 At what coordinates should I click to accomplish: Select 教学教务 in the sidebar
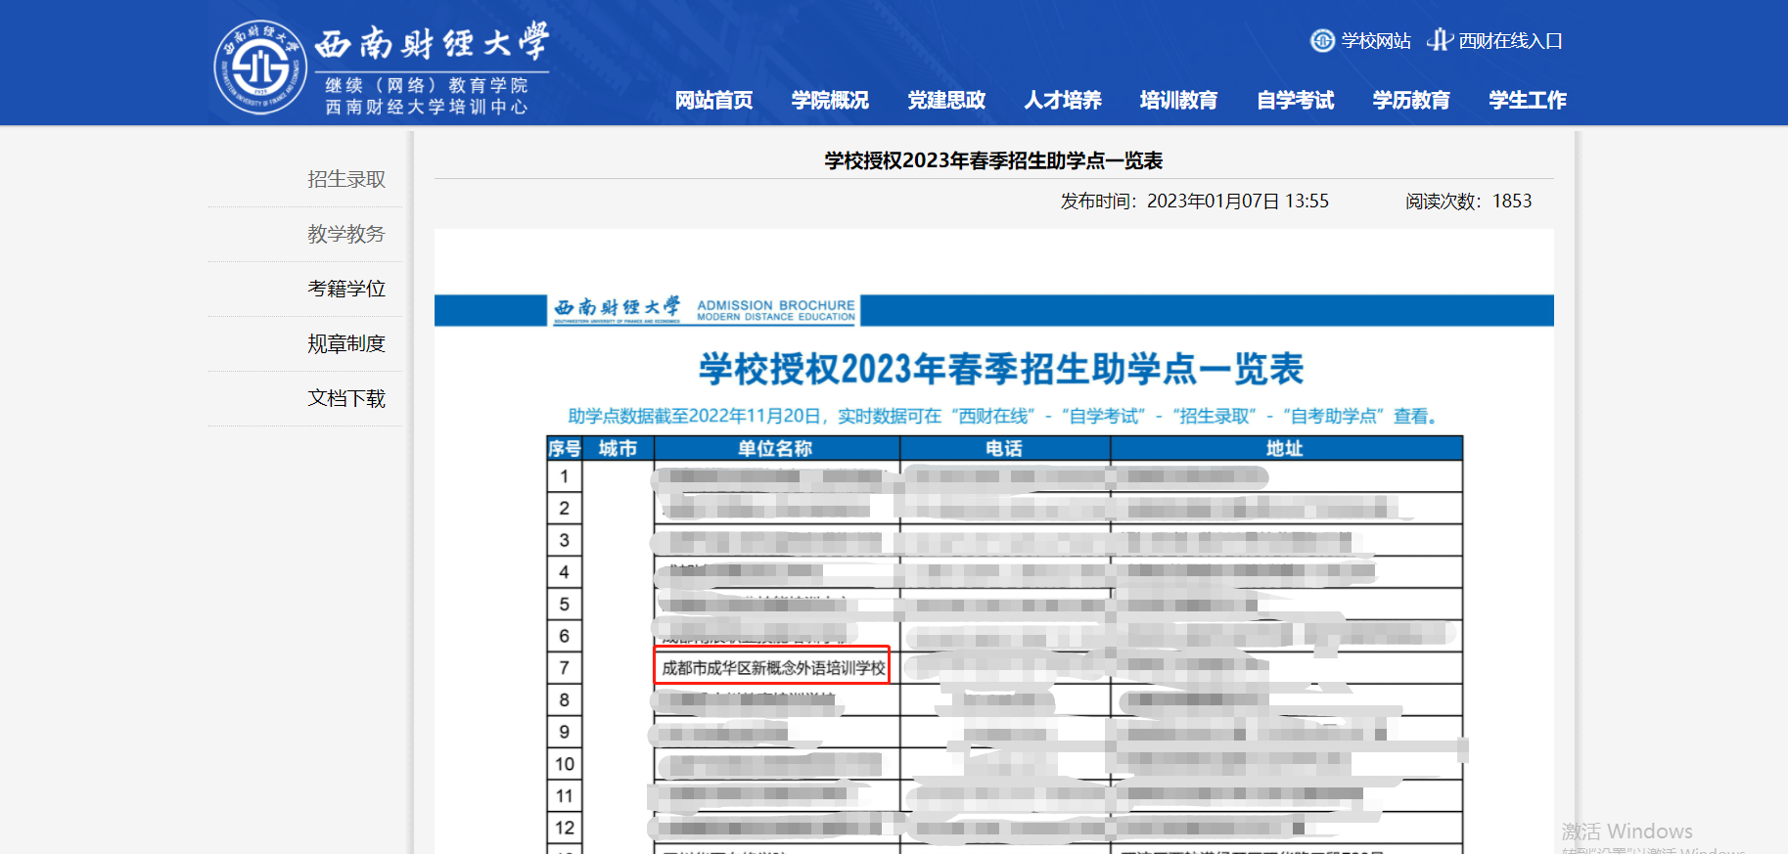(346, 234)
